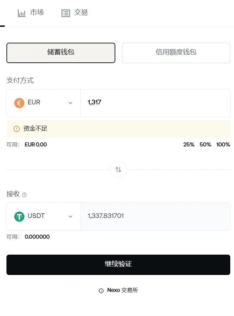Click the Nexo exchange info icon
Image resolution: width=234 pixels, height=316 pixels.
pos(101,291)
